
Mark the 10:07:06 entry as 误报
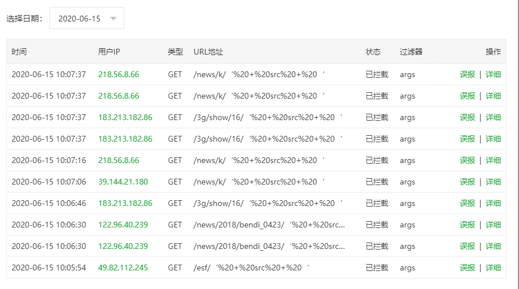pyautogui.click(x=467, y=182)
